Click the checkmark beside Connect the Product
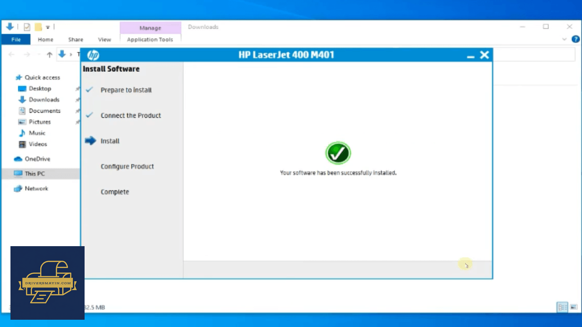The height and width of the screenshot is (327, 582). coord(90,115)
